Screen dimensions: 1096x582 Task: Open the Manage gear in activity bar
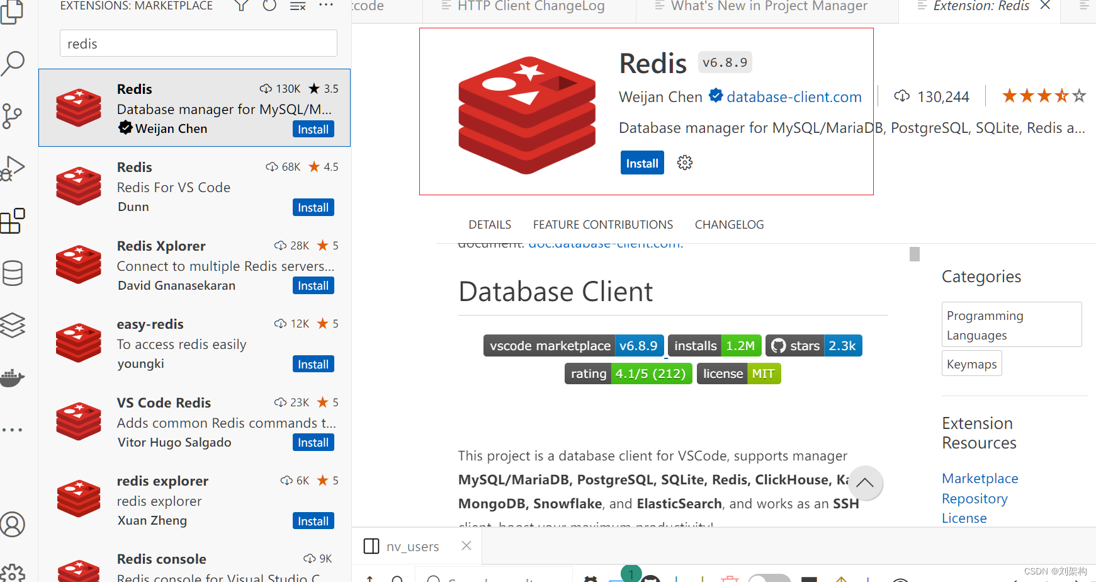(13, 573)
